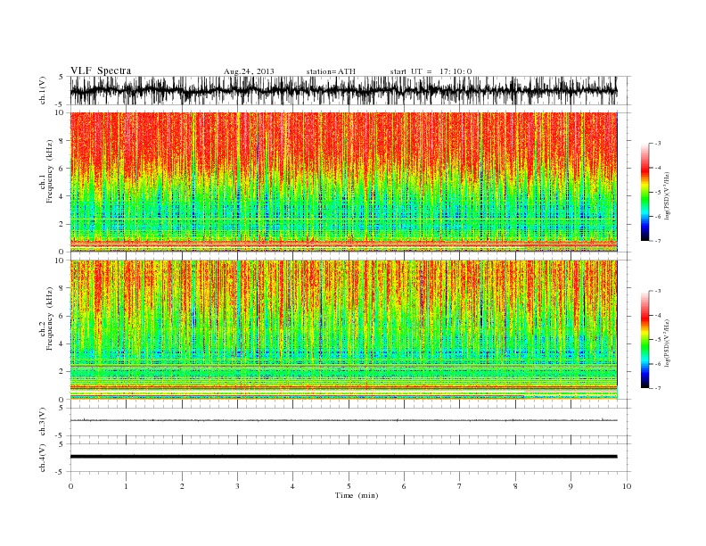Click the ch.2 PSD color scale bar
The height and width of the screenshot is (546, 706).
(644, 339)
